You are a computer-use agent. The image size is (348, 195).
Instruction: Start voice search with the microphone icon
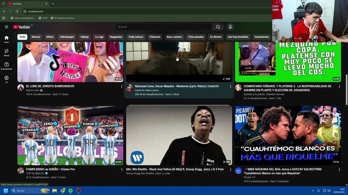tap(230, 27)
